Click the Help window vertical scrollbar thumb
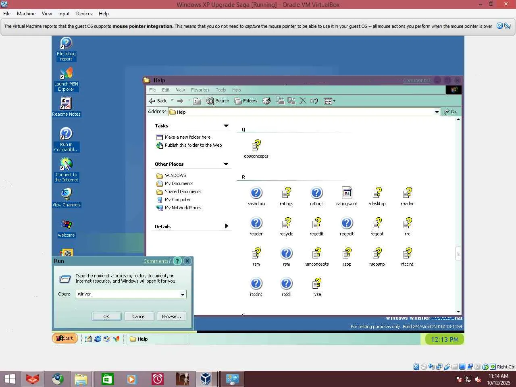This screenshot has height=387, width=516. tap(458, 254)
